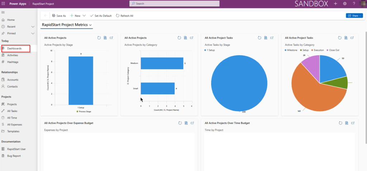Go back using the back arrow
Screen dimensions: 367x171
pos(46,16)
